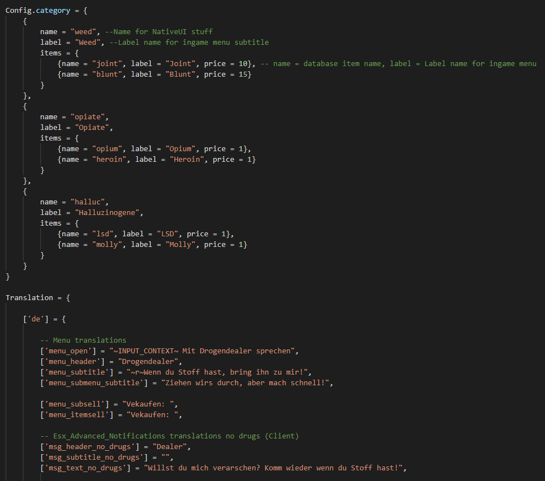Screen dimensions: 545x481
Task: Click the 'menu_itemsell' key
Action: click(x=77, y=415)
